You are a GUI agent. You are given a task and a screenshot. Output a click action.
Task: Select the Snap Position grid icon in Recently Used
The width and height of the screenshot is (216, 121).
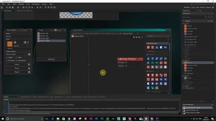click(x=148, y=47)
